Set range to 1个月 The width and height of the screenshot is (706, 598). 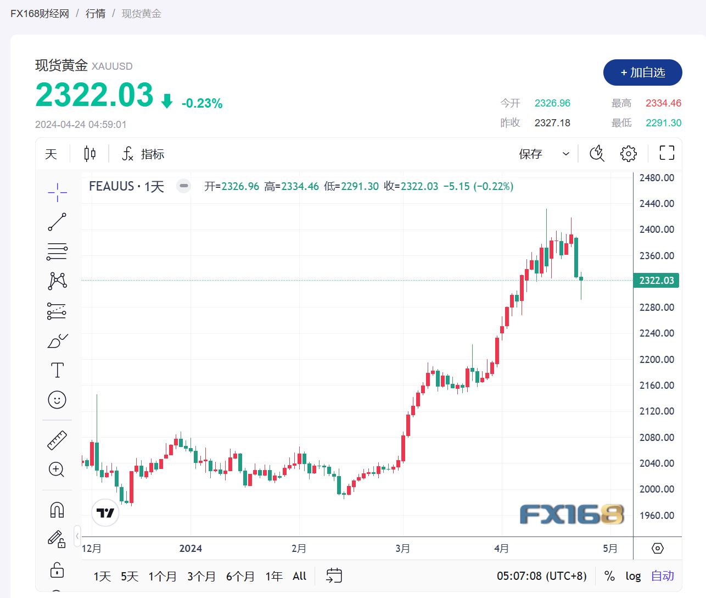[163, 576]
